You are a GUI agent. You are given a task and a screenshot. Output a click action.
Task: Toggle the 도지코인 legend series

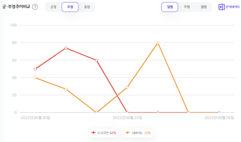[103, 133]
